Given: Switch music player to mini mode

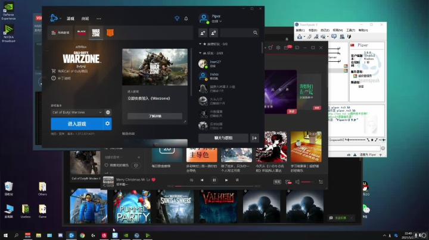Looking at the screenshot, I should pyautogui.click(x=297, y=48).
